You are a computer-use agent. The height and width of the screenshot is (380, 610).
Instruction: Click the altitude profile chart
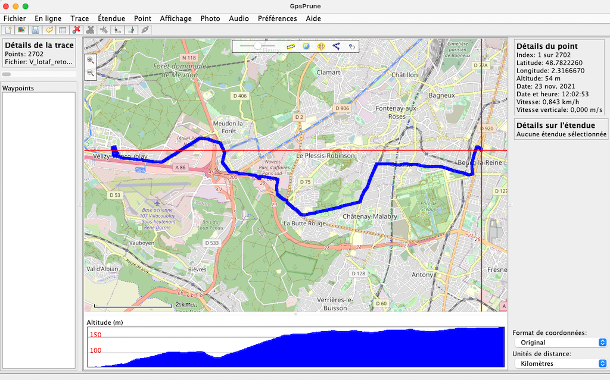(x=295, y=347)
